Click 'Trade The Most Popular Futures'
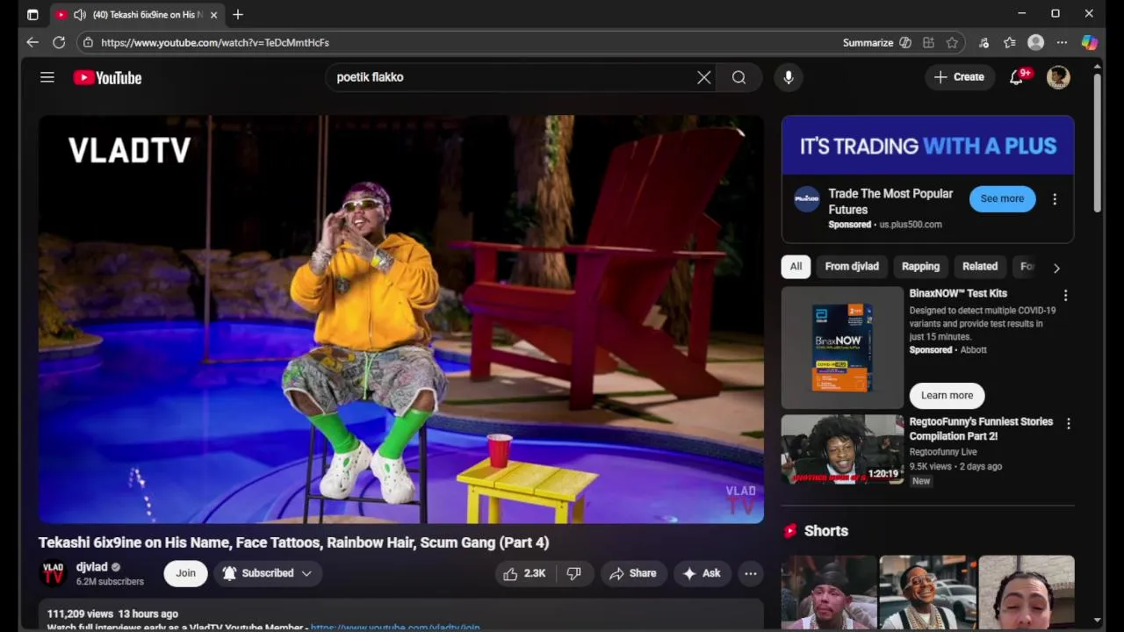Viewport: 1124px width, 632px height. click(890, 201)
